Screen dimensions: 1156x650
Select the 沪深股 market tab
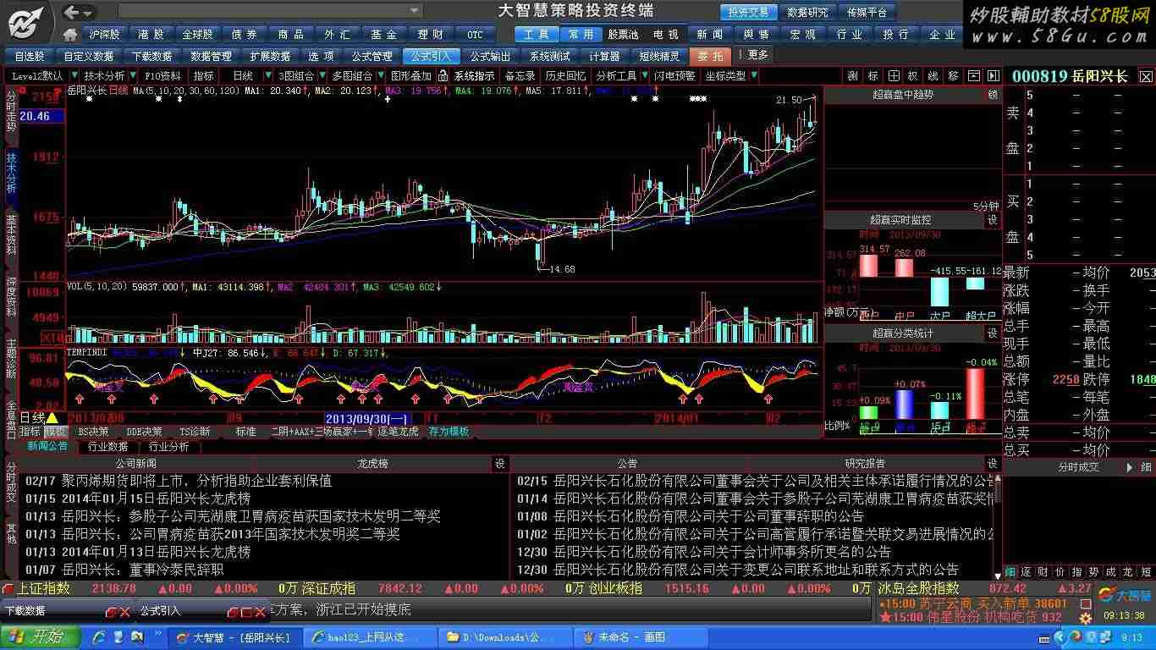pos(103,35)
